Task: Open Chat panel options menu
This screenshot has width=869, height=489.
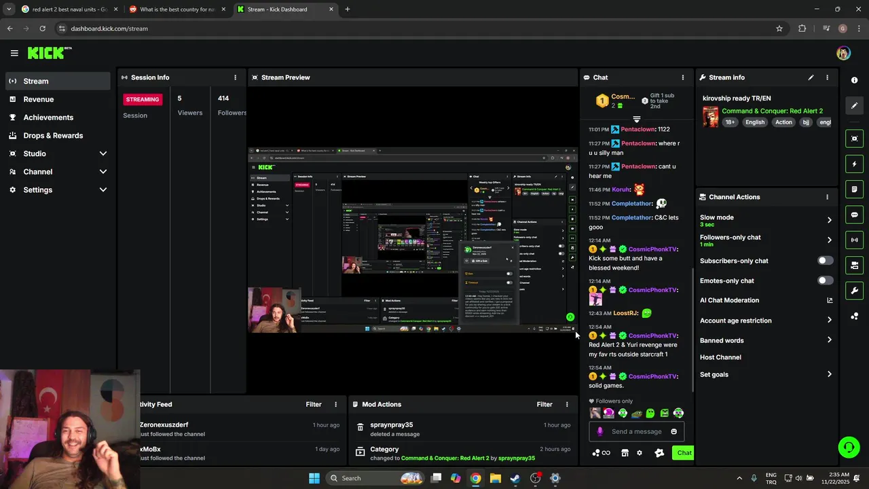Action: tap(683, 77)
